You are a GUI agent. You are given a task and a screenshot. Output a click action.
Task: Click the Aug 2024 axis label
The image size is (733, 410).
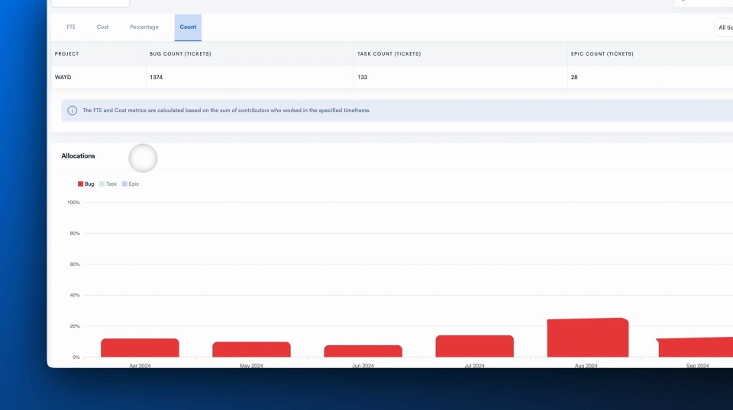(x=586, y=366)
